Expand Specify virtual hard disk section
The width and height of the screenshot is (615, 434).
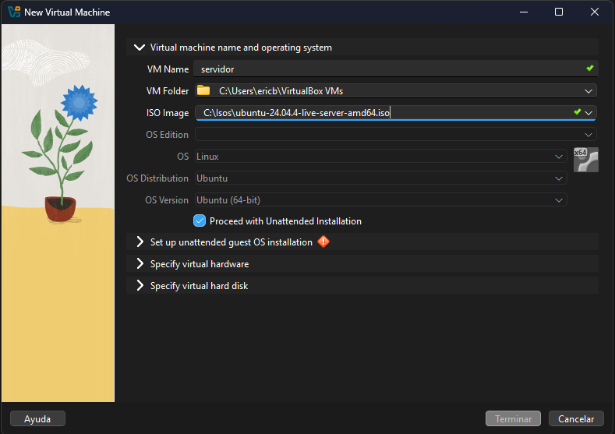point(140,286)
